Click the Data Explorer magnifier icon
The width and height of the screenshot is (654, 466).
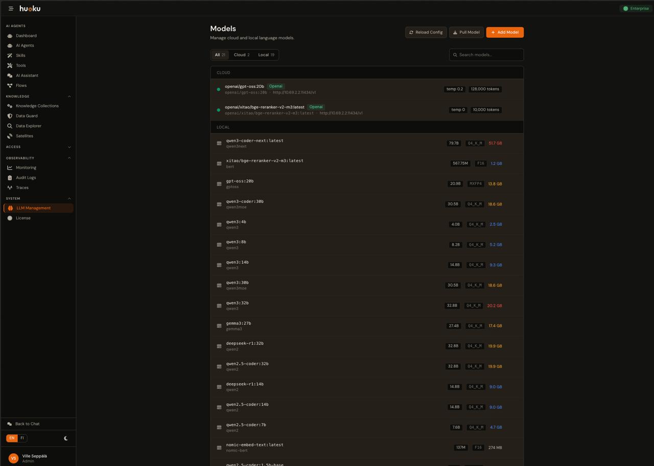coord(10,126)
